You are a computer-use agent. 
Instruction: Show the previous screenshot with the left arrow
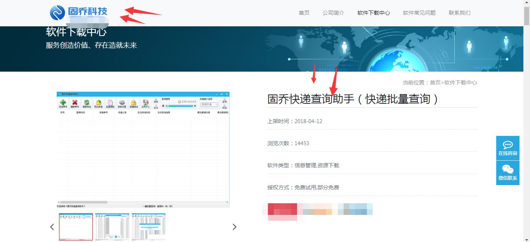coord(52,227)
